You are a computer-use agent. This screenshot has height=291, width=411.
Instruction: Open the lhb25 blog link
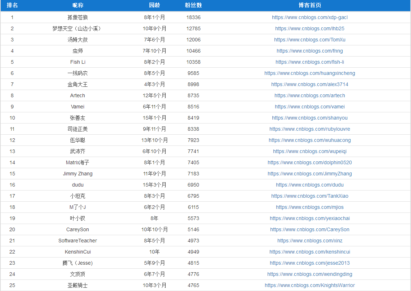click(x=309, y=28)
